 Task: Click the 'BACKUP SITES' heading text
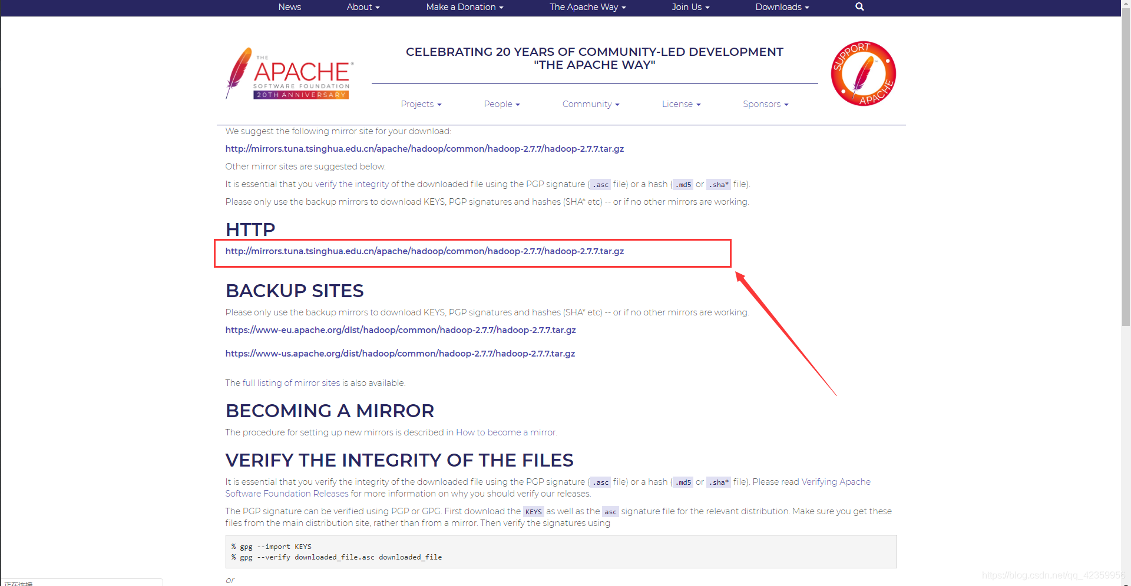295,291
